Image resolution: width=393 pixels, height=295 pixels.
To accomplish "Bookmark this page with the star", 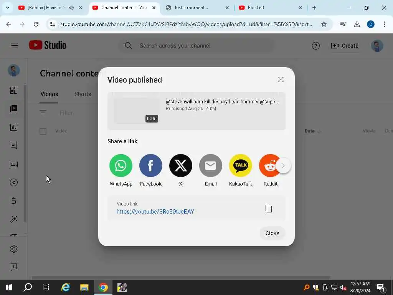I will point(324,24).
